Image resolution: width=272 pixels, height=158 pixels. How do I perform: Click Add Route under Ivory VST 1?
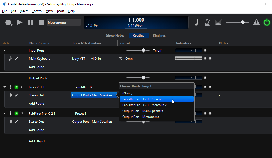36,103
